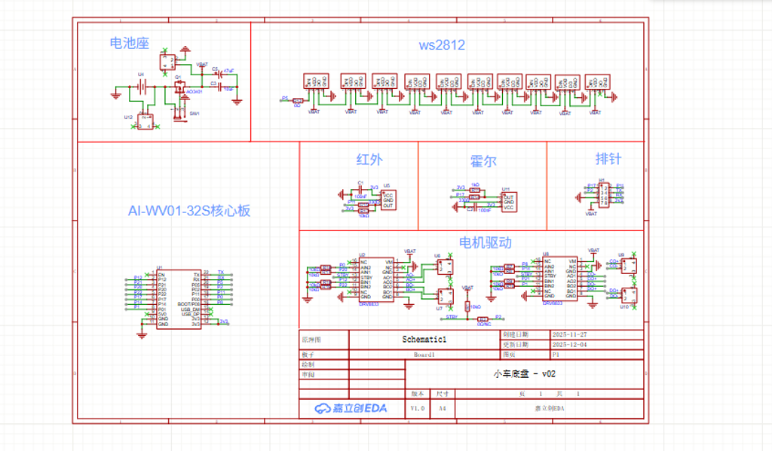This screenshot has width=772, height=451.
Task: Click the 排针 section heading
Action: [608, 159]
